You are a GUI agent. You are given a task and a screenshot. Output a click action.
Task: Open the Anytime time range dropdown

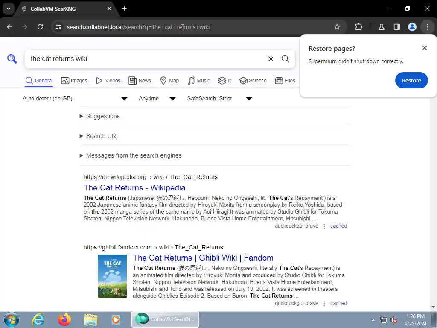[x=157, y=99]
